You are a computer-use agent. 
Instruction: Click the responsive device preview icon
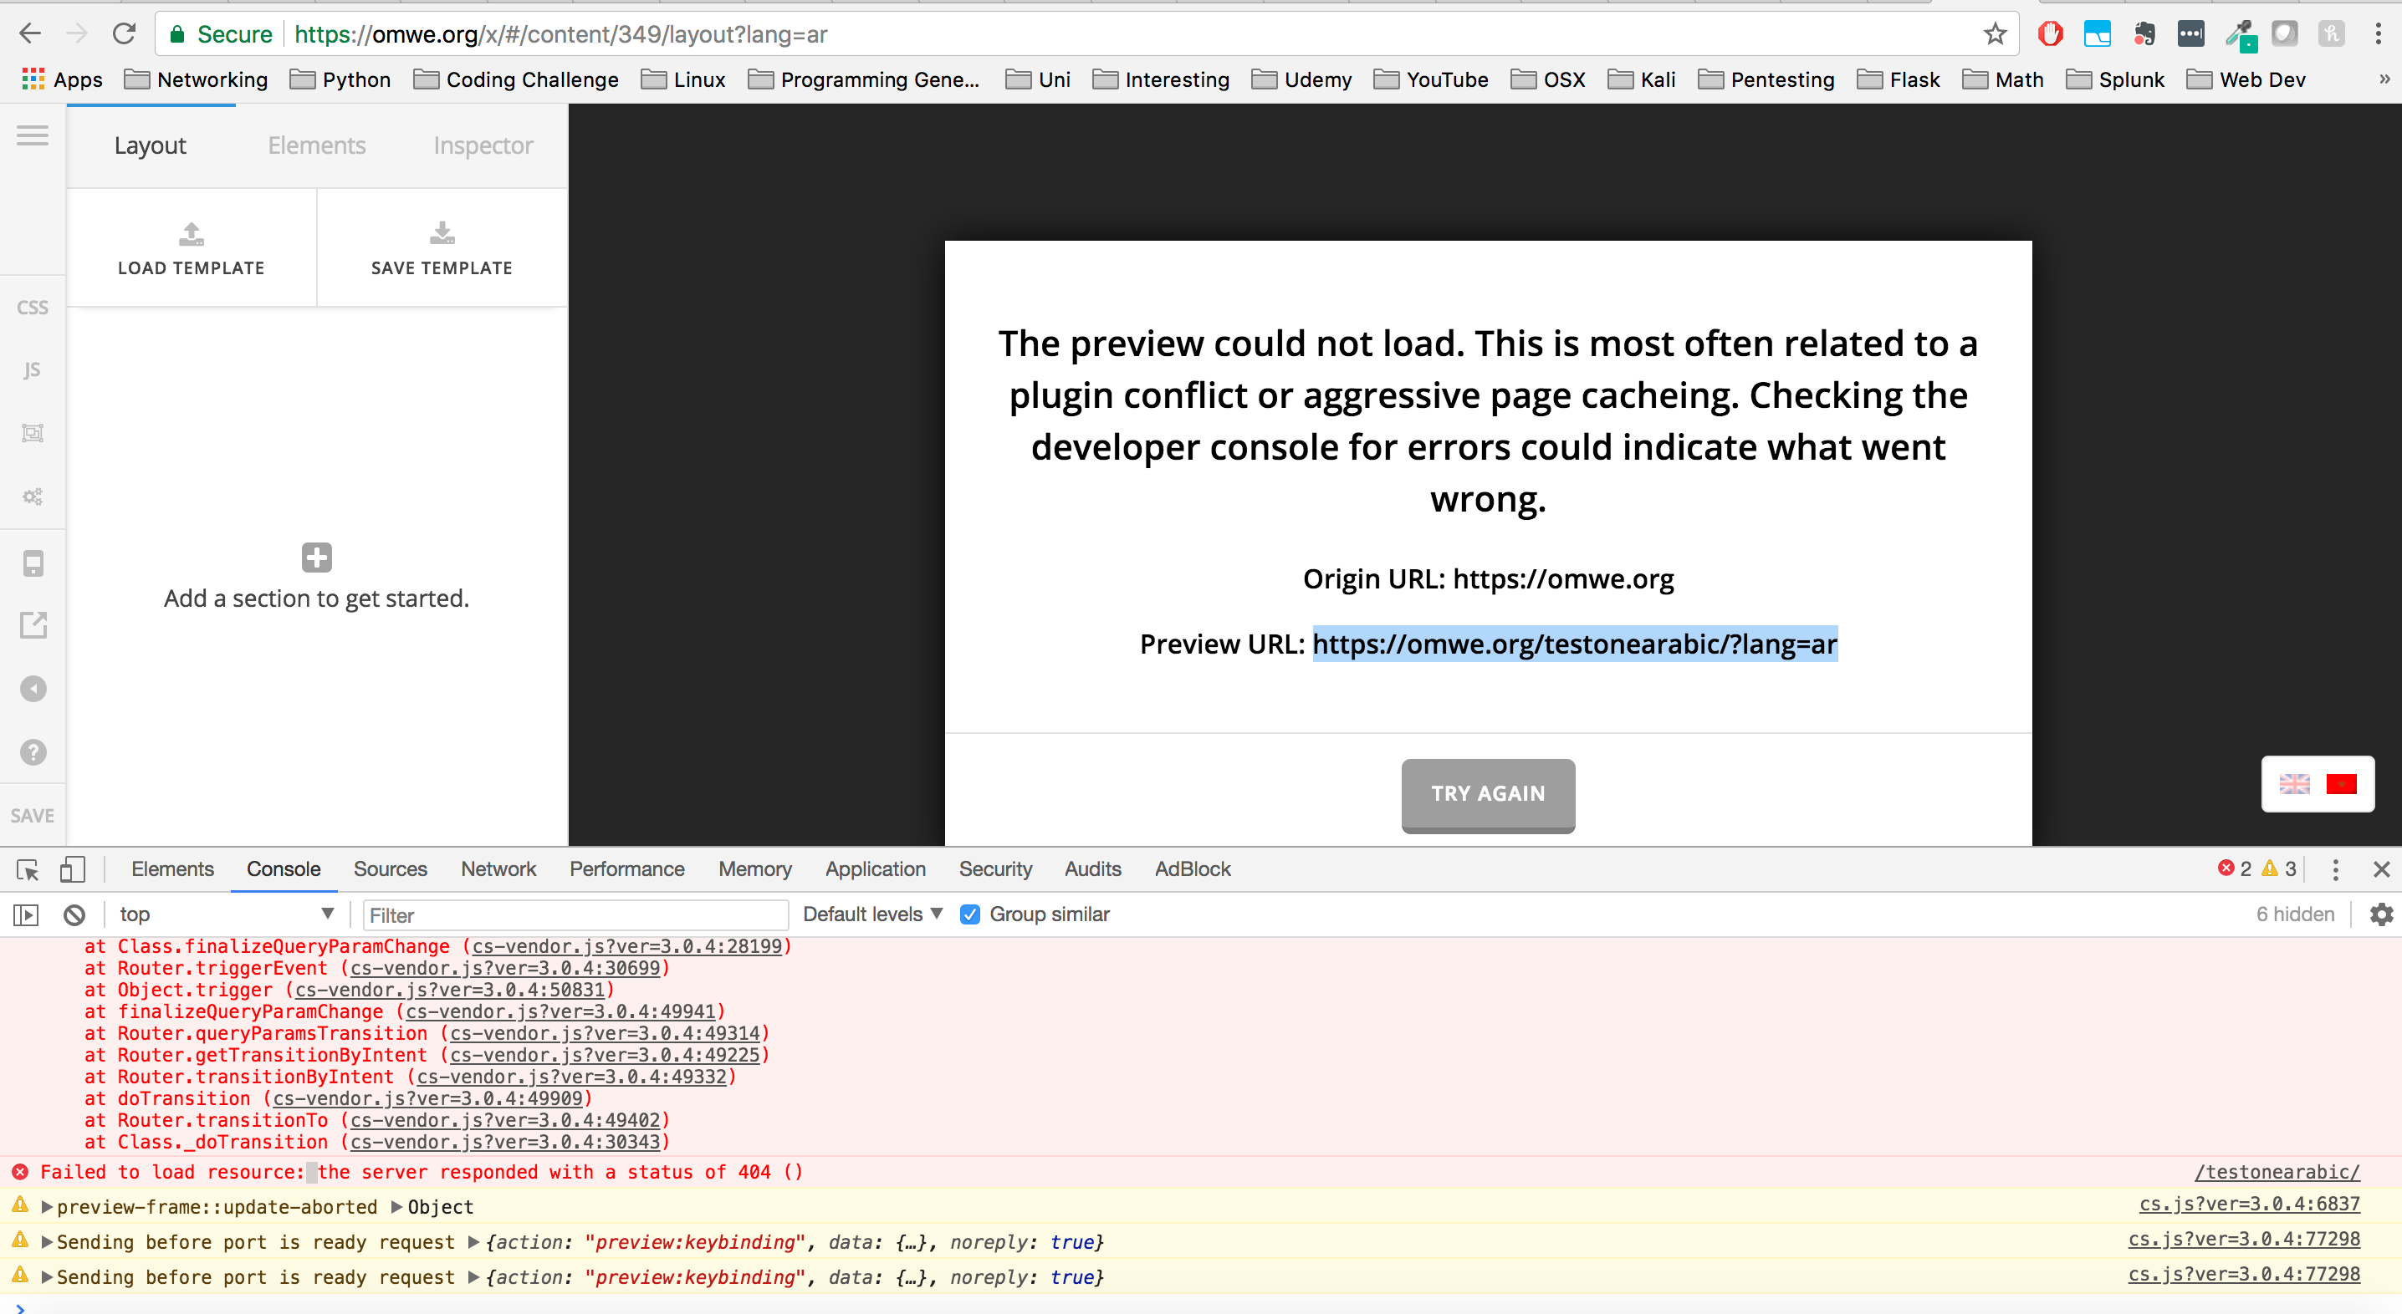[x=33, y=563]
